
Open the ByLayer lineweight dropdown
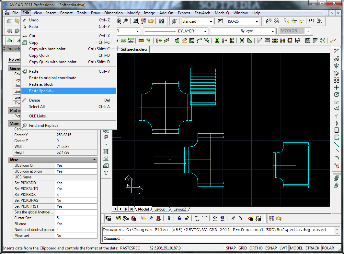pos(273,31)
